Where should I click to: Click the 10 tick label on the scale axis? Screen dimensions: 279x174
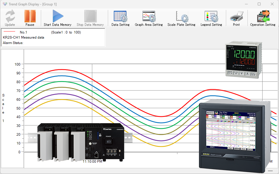(x=18, y=143)
